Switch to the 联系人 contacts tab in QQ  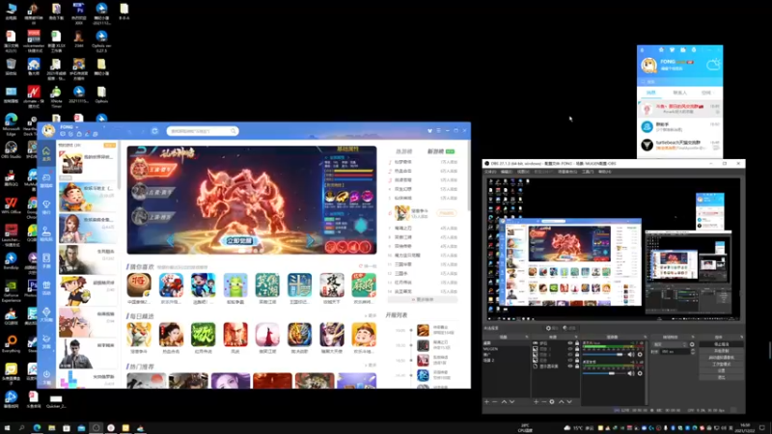tap(679, 93)
